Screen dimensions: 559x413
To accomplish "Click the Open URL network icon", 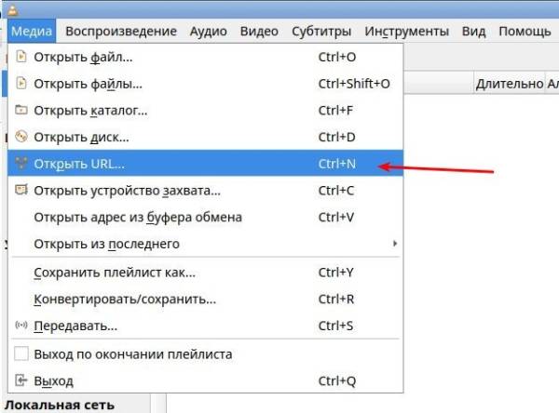I will [21, 164].
